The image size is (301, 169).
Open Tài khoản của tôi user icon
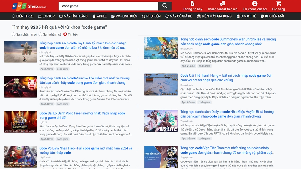click(255, 3)
